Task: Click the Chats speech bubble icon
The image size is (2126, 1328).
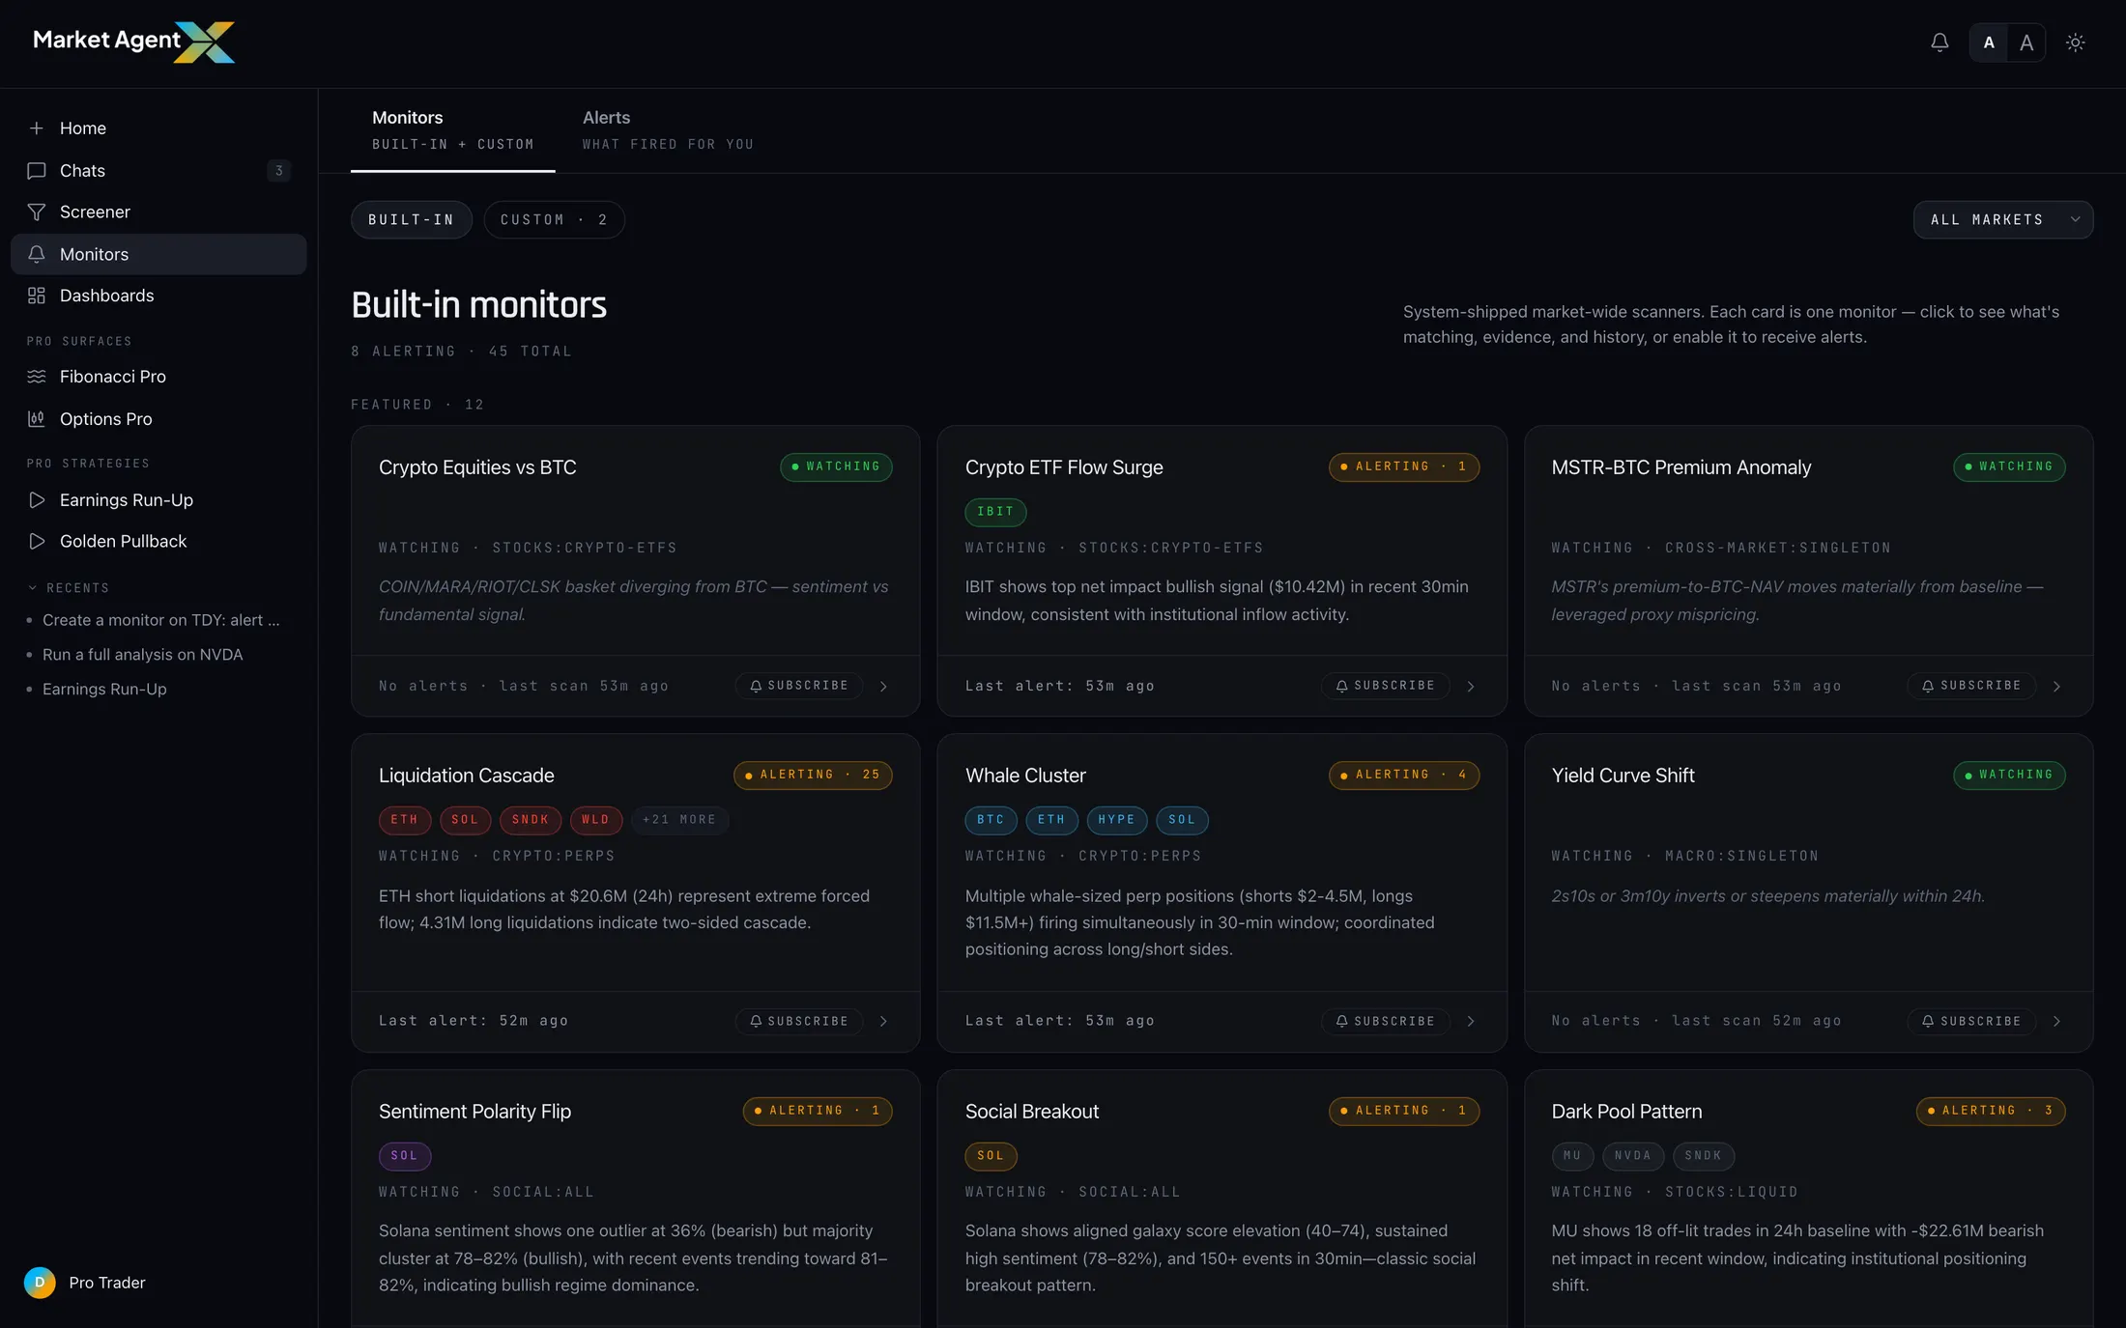Action: coord(37,171)
